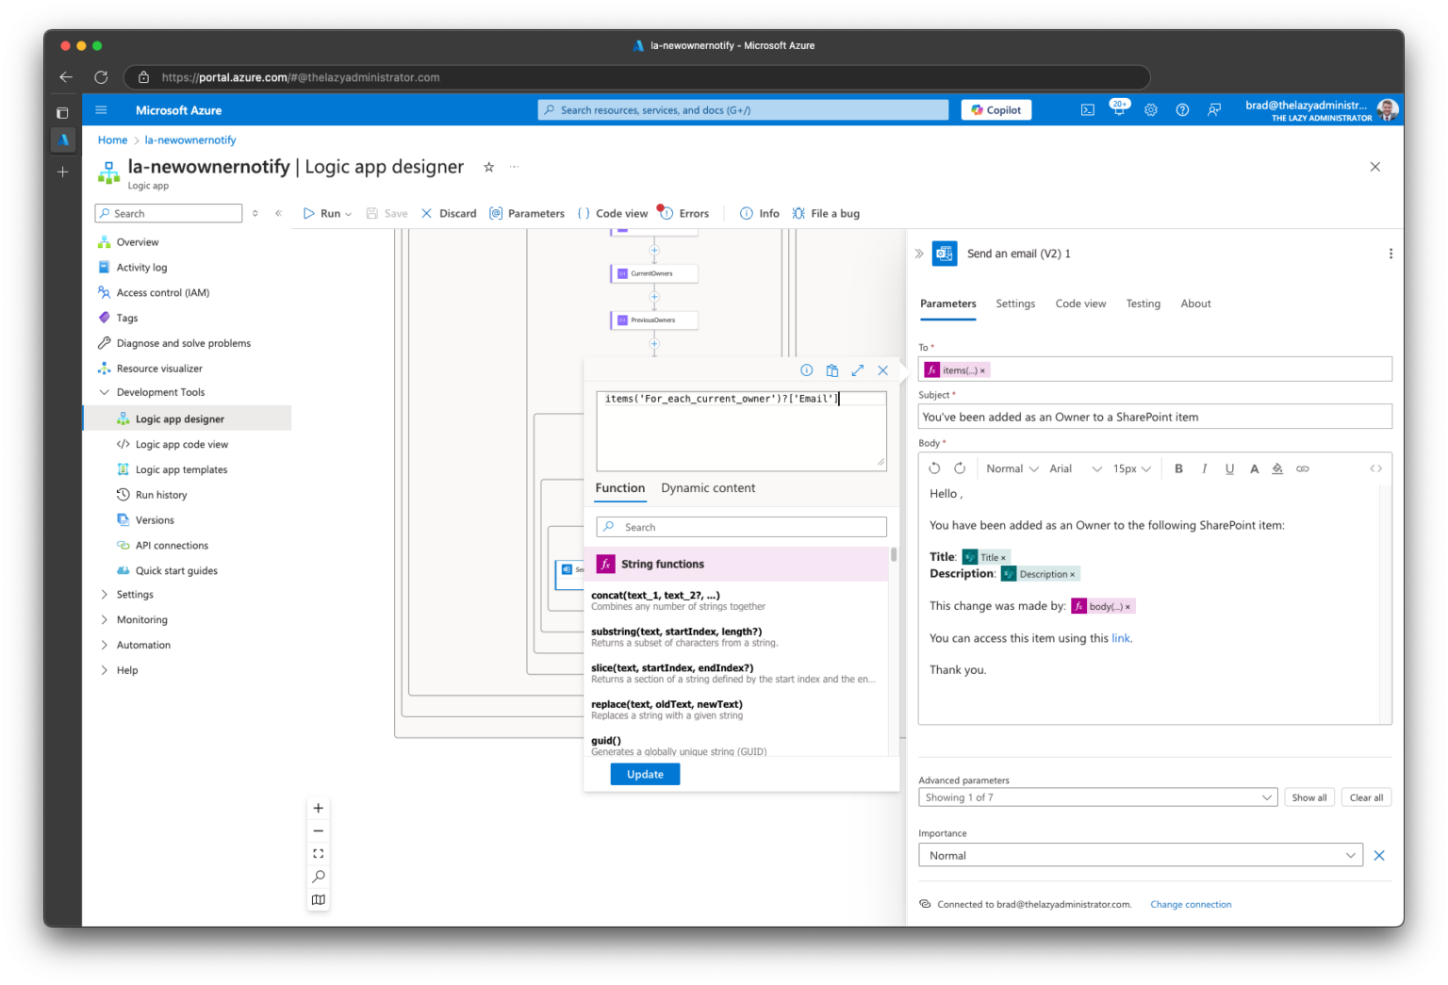The image size is (1448, 985).
Task: Click the Subject input field
Action: (x=1155, y=418)
